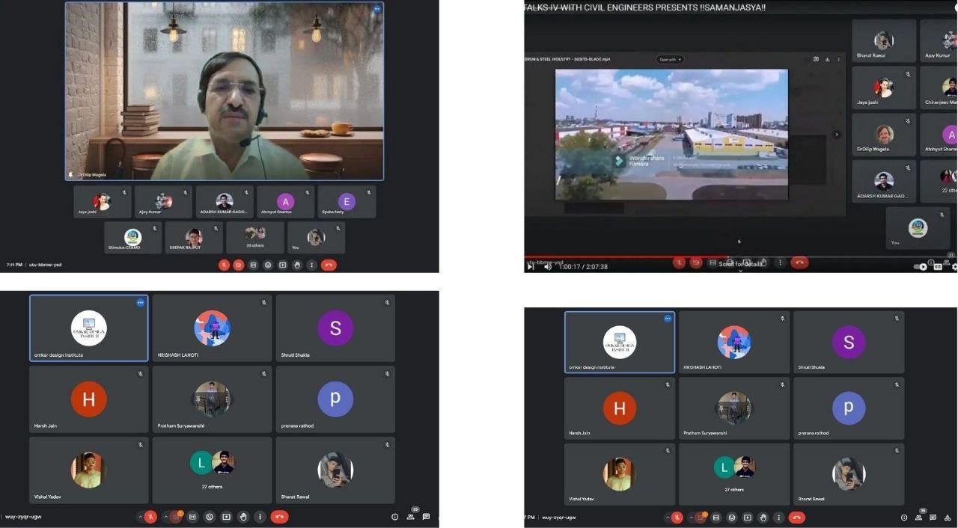Open emoji reactions in the lower-left meeting screenshot

[210, 517]
